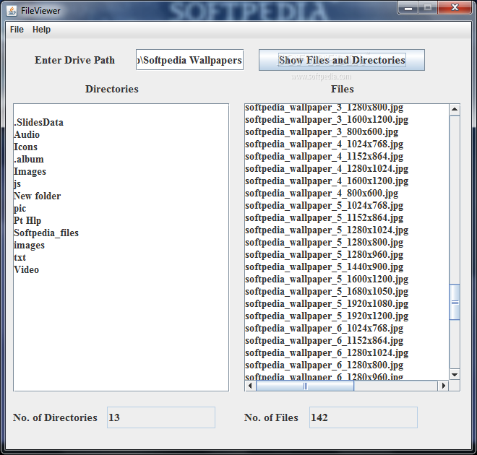Select softpedia_wallpaper_5_1280x1024.jpg
This screenshot has width=477, height=455.
[x=327, y=230]
